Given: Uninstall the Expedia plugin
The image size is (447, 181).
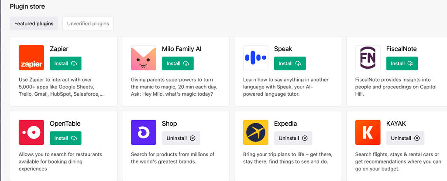Looking at the screenshot, I should [293, 138].
